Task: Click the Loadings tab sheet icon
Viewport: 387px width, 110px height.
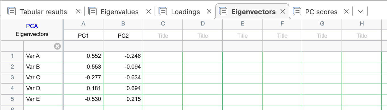Action: pos(163,12)
